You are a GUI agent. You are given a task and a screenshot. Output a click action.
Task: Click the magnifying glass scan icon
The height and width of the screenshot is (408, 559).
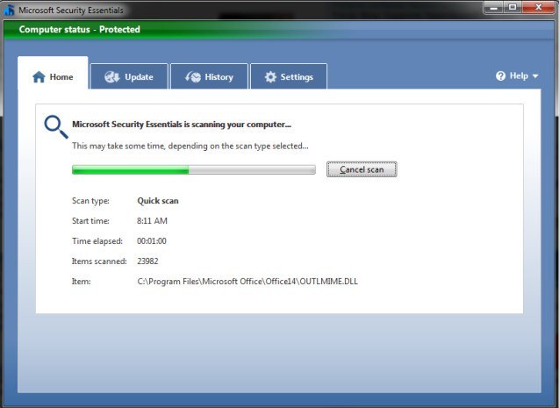pos(56,126)
